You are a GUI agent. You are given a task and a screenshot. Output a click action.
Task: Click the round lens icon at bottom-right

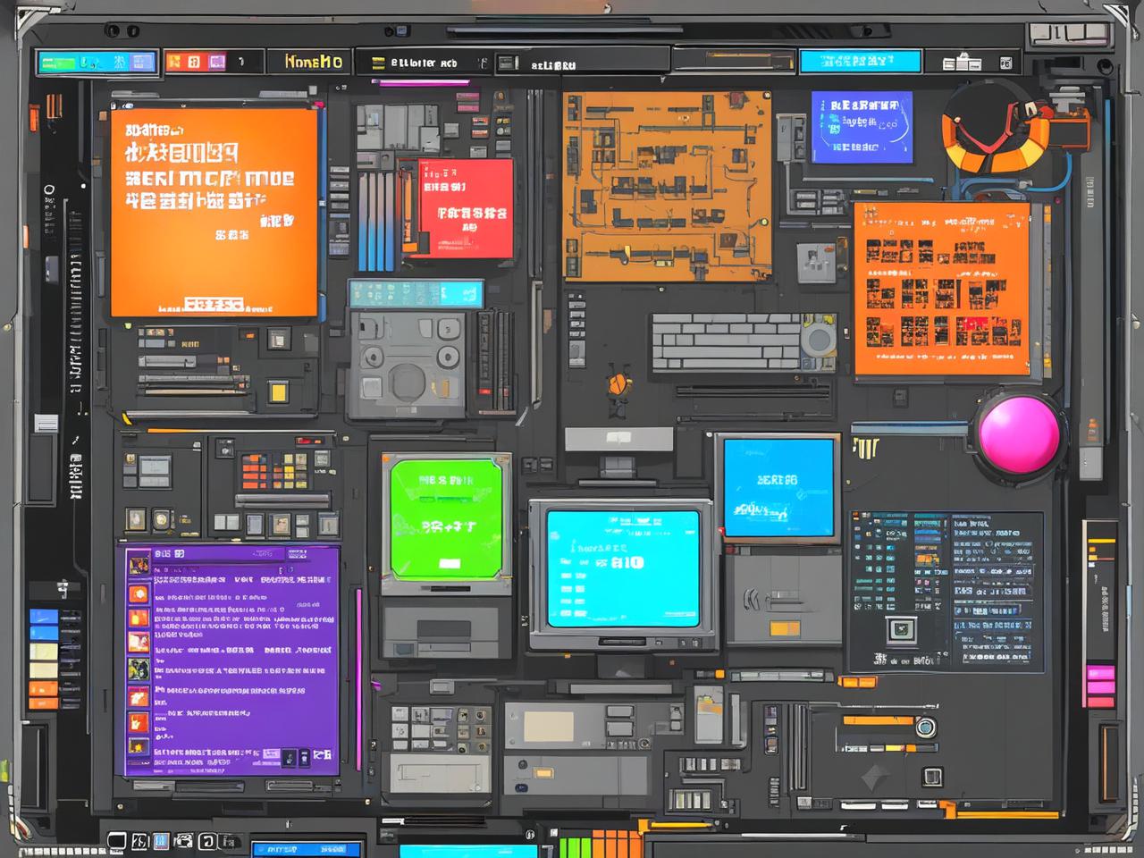[x=925, y=727]
